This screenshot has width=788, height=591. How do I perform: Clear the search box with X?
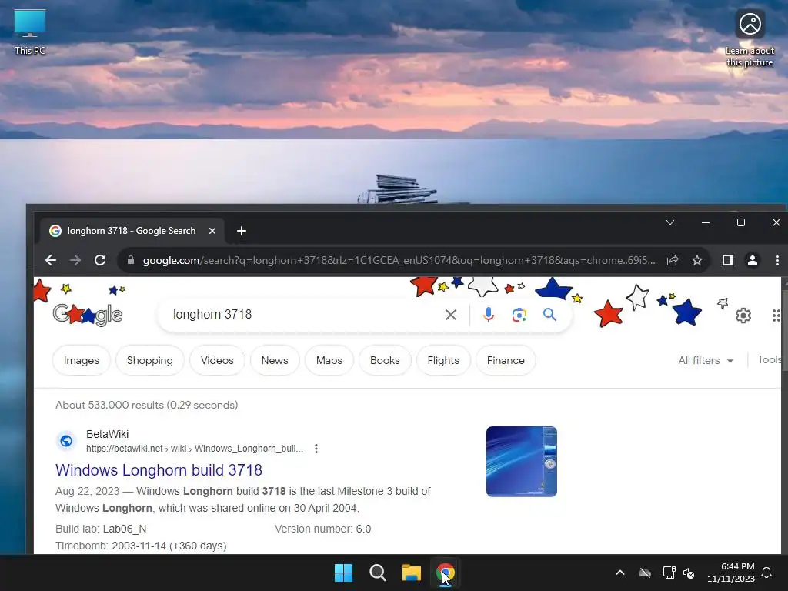tap(451, 315)
